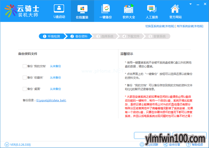The height and width of the screenshot is (148, 209).
Task: Click the version V icon
Action: point(7,145)
